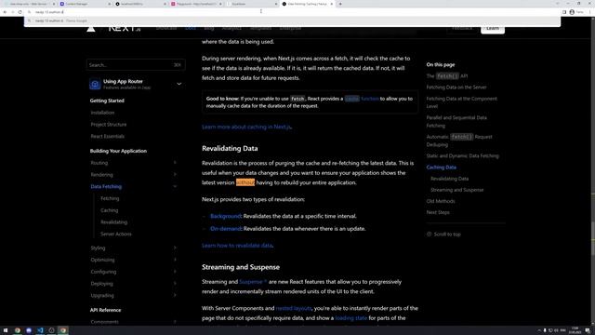This screenshot has height=335, width=595.
Task: Click the page vertical scrollbar thumb
Action: coord(593,239)
